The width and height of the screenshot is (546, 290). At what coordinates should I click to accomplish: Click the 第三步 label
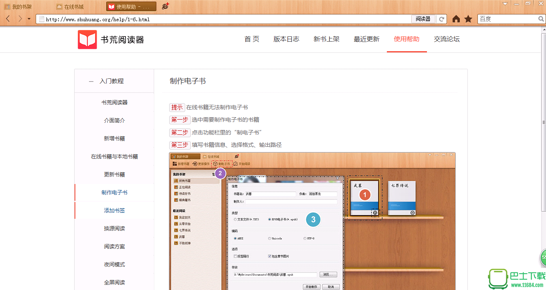click(180, 145)
